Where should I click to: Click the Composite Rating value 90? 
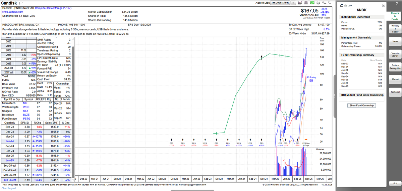(x=69, y=47)
